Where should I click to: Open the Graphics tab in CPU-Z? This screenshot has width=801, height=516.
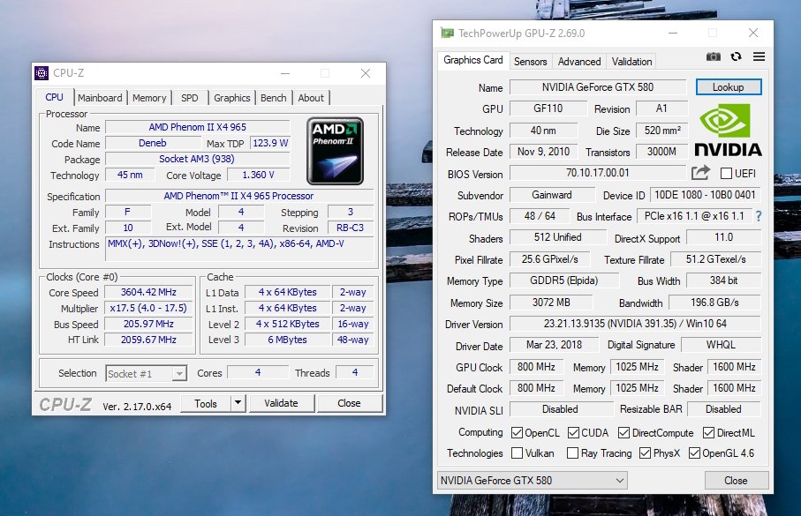232,98
